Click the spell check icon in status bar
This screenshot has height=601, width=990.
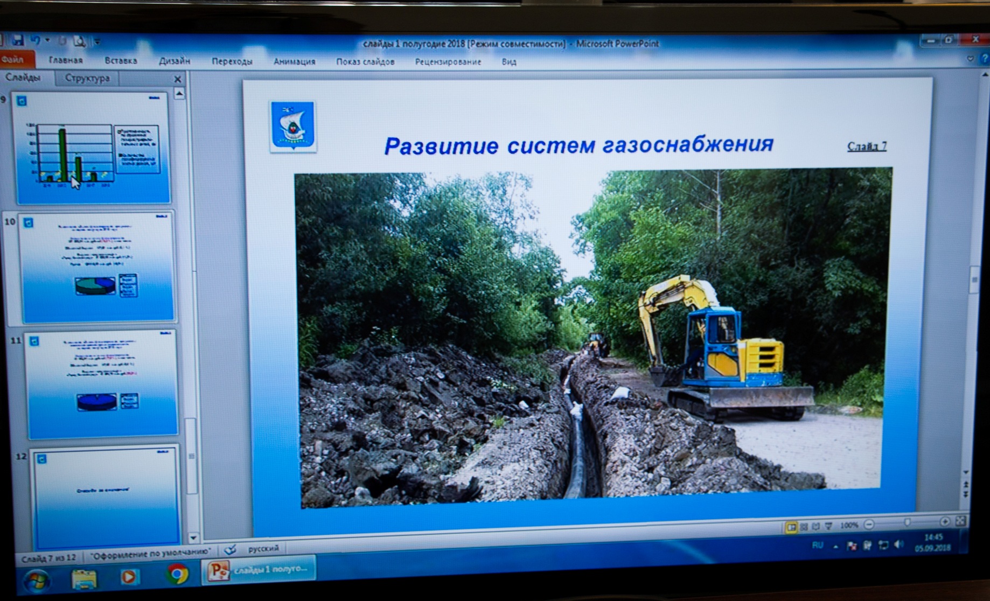[x=230, y=550]
